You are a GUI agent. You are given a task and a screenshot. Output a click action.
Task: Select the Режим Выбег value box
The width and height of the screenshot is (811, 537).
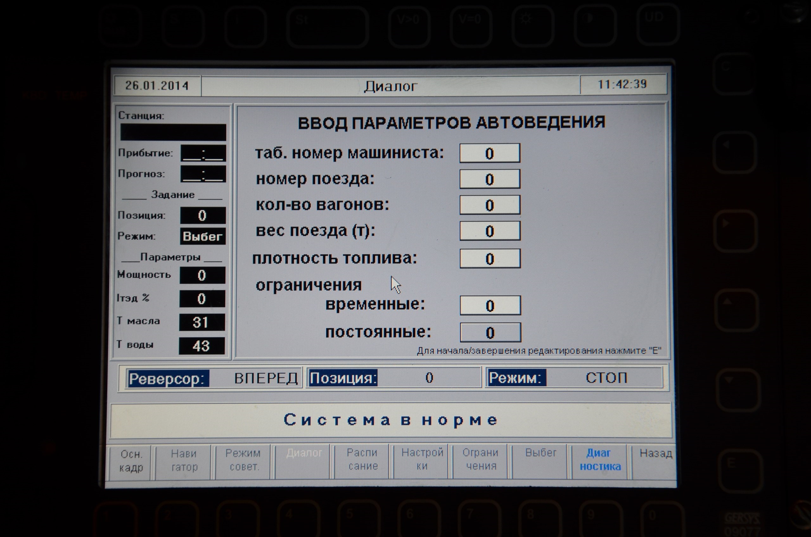click(x=202, y=236)
